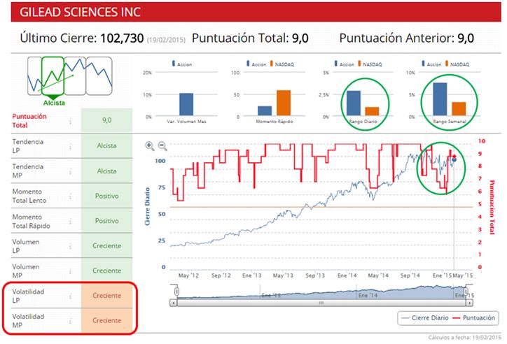Click the Alcista value for Tendencia MP

pyautogui.click(x=106, y=171)
